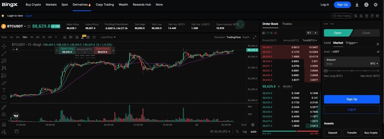Click the large blue Sign Up button in order panel
This screenshot has width=384, height=139.
coord(352,99)
